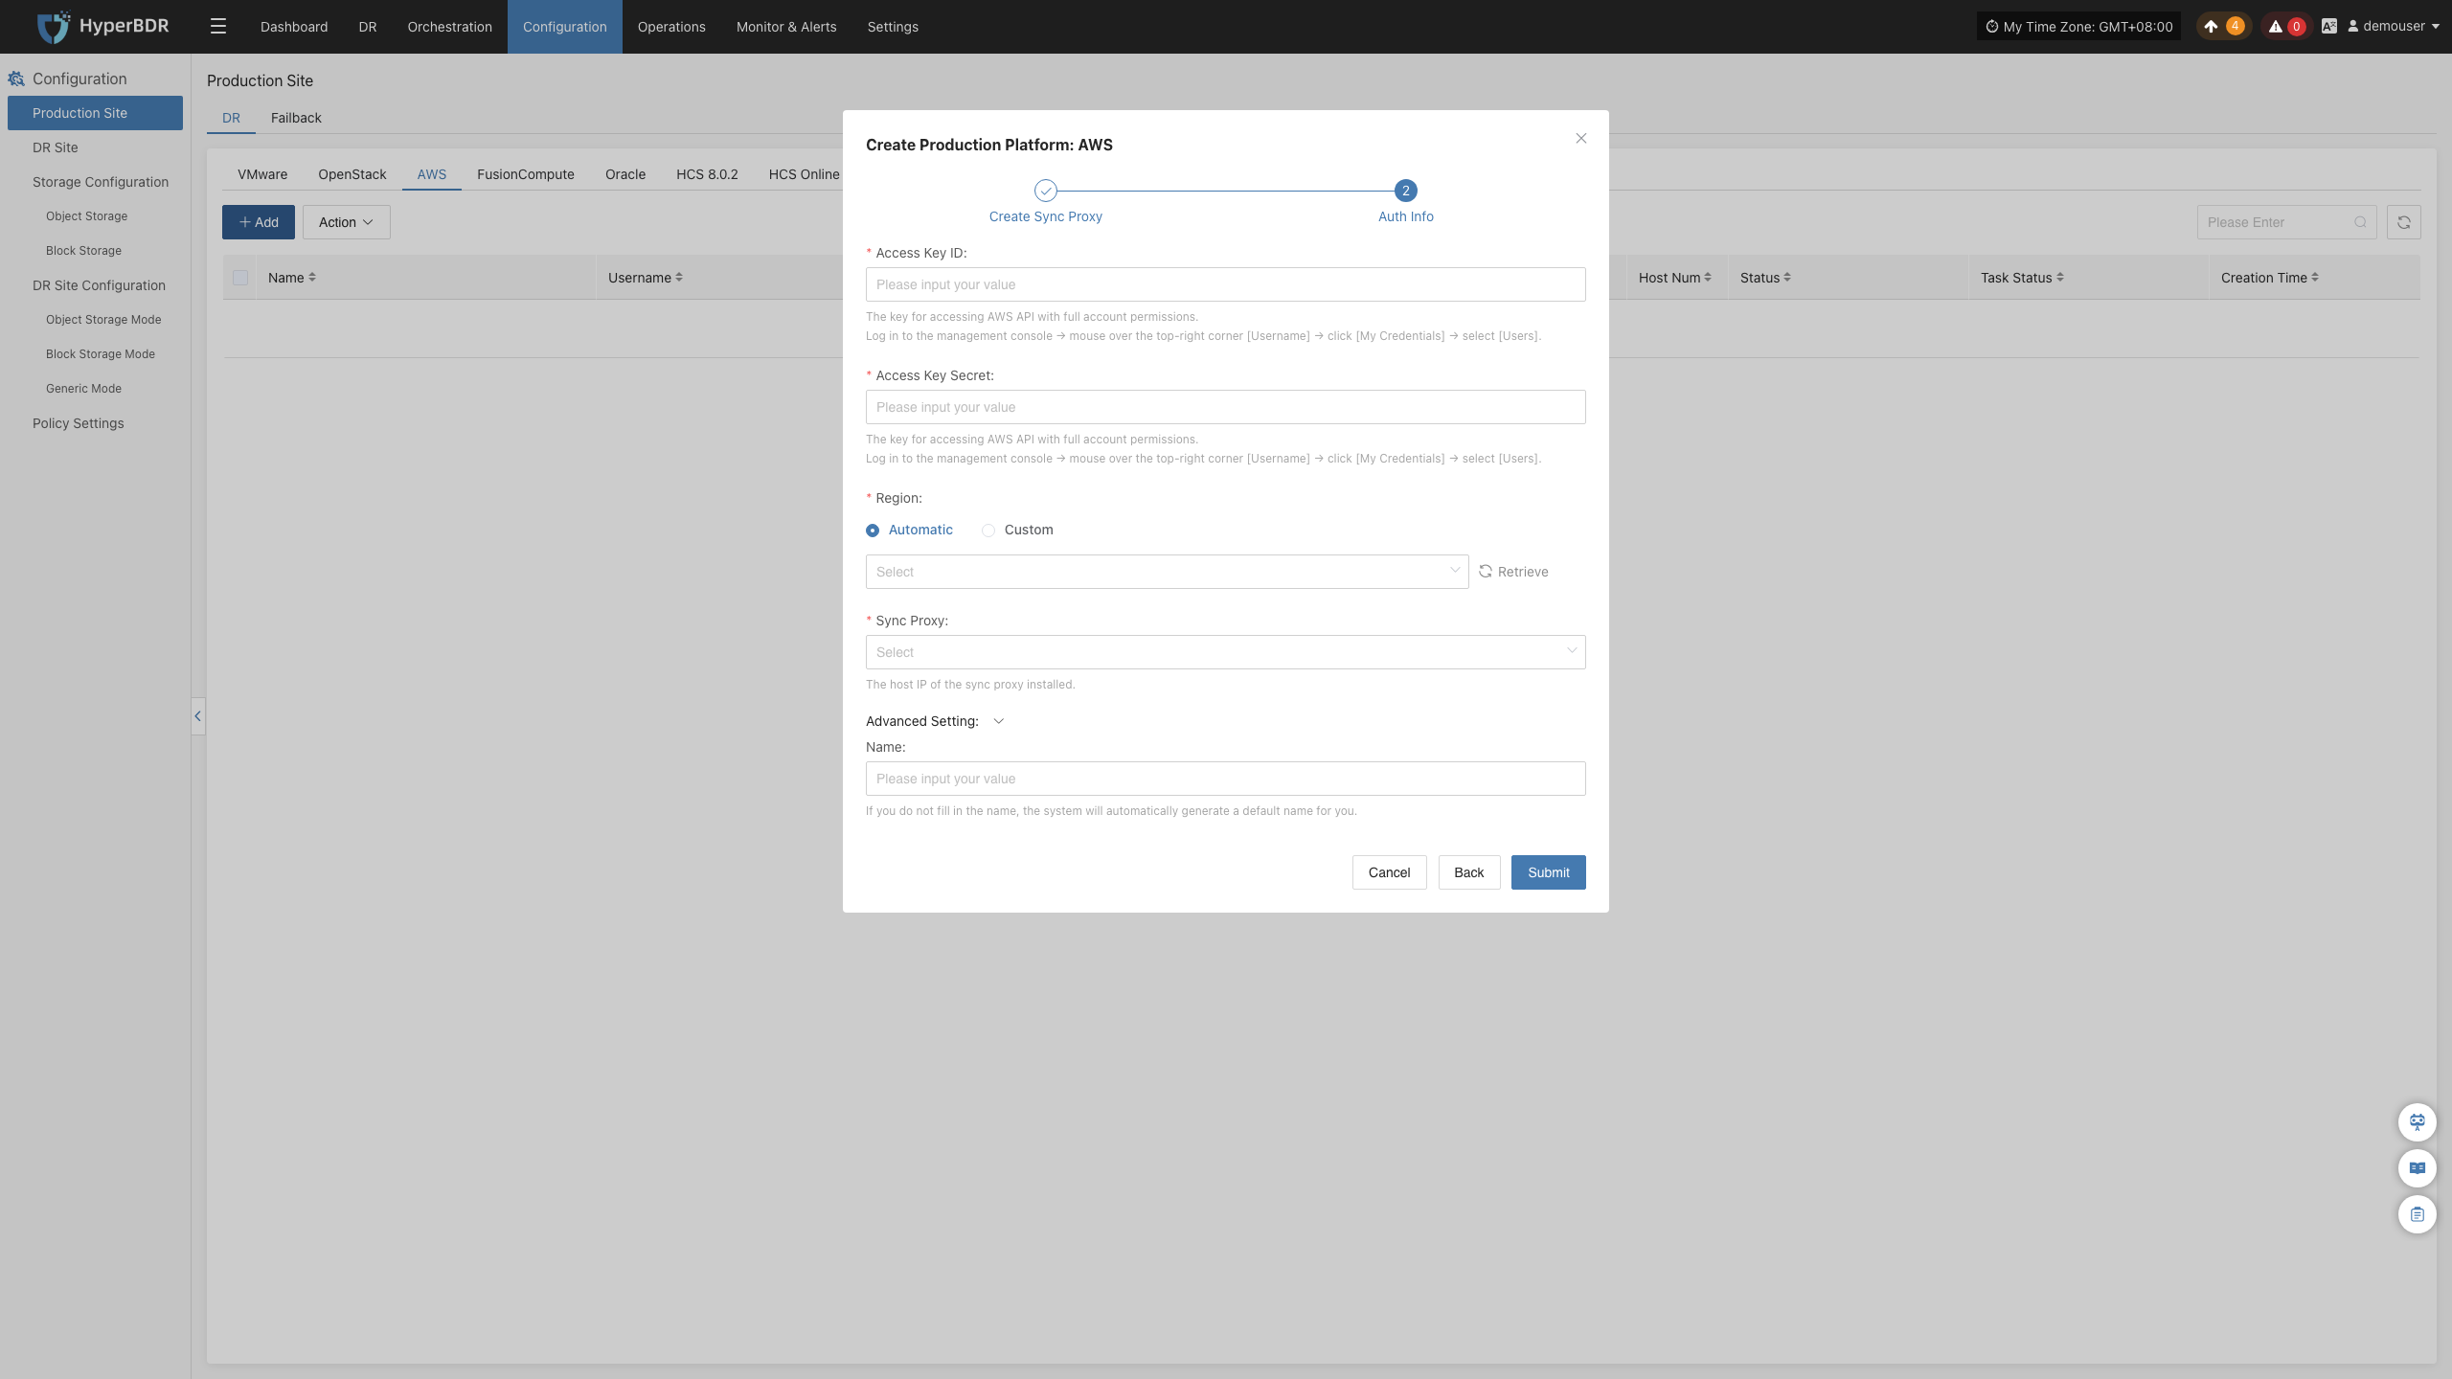Open the chatbot assistant floating icon
Image resolution: width=2452 pixels, height=1379 pixels.
tap(2418, 1121)
